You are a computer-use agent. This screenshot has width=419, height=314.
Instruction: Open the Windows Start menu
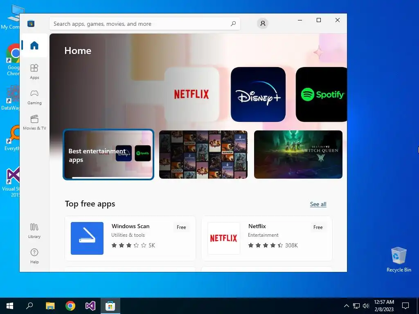(x=10, y=306)
